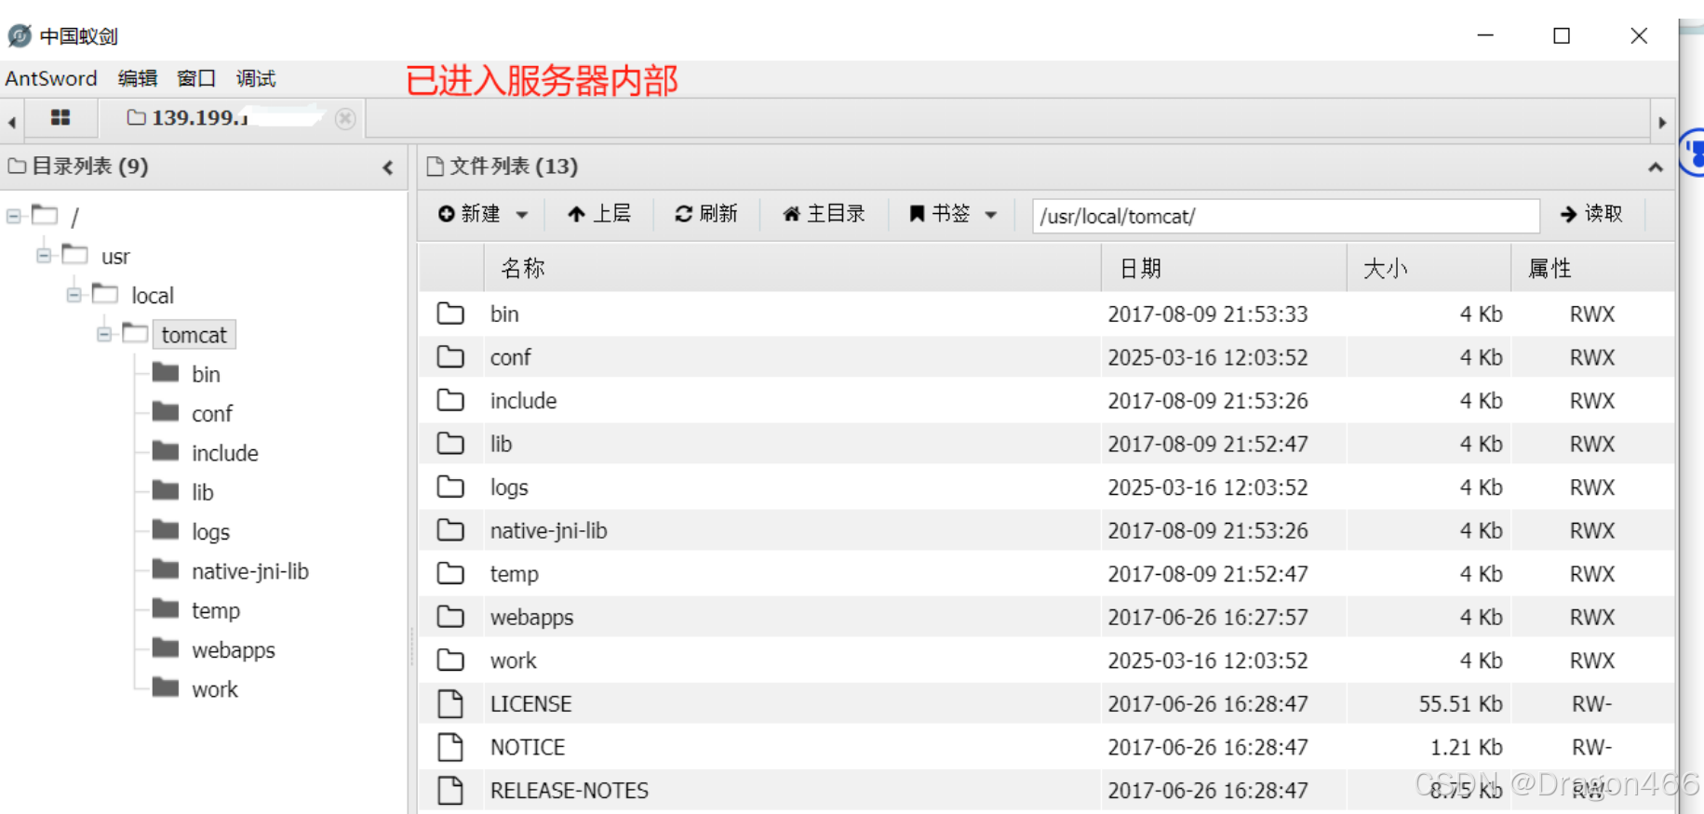Refresh the file list with 刷新
Viewport: 1704px width, 814px height.
706,214
